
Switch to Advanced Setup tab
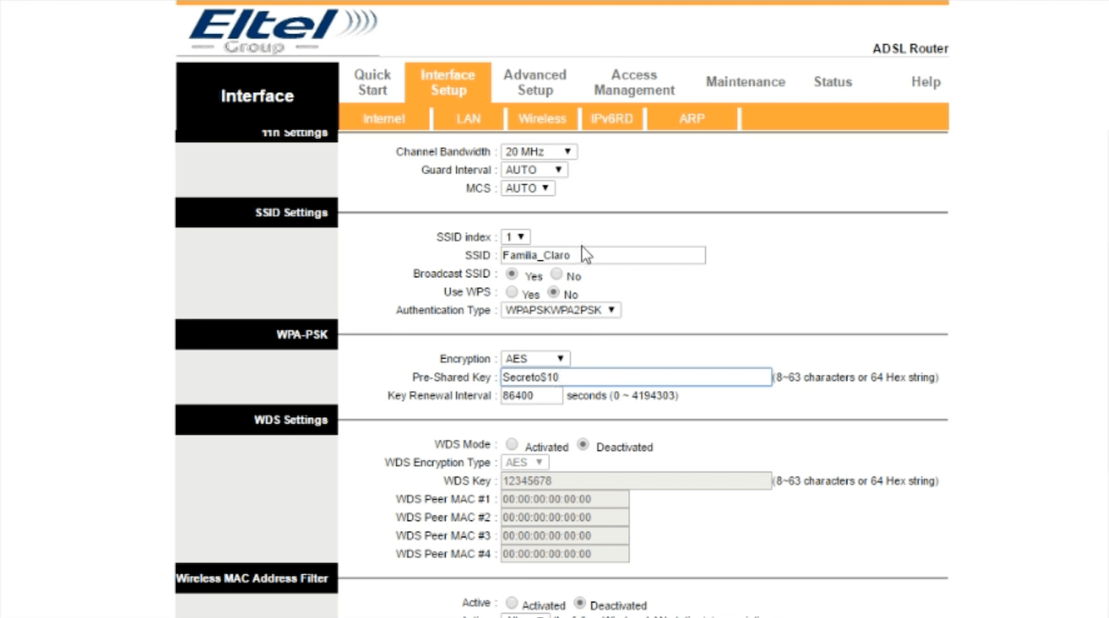pyautogui.click(x=535, y=82)
